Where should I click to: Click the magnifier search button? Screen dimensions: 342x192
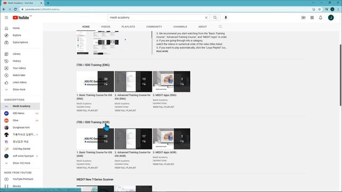(215, 18)
